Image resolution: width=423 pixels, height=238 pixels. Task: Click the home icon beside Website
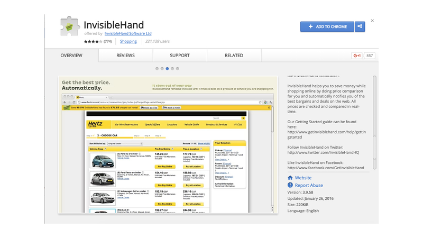tap(290, 178)
